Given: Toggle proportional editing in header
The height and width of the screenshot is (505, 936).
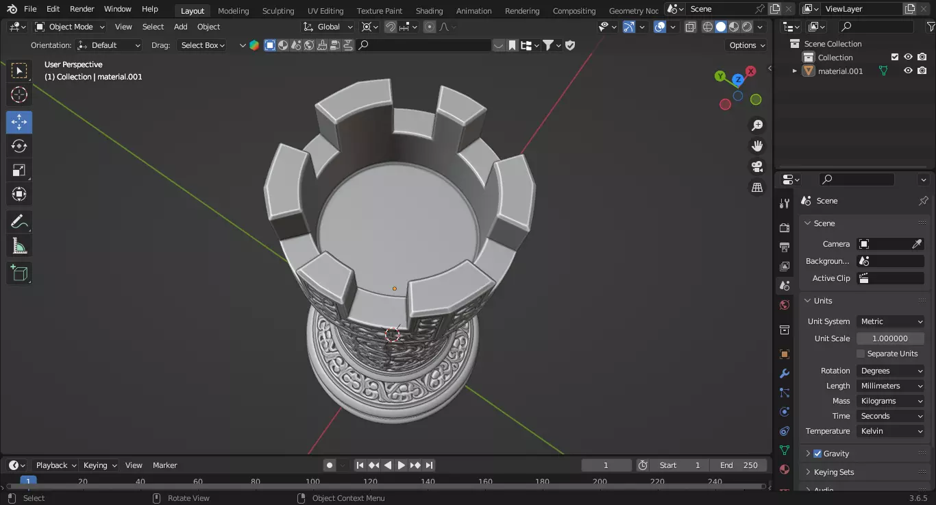Looking at the screenshot, I should click(430, 27).
